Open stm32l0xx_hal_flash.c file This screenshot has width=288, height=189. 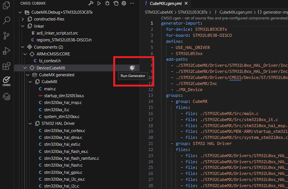(x=63, y=165)
